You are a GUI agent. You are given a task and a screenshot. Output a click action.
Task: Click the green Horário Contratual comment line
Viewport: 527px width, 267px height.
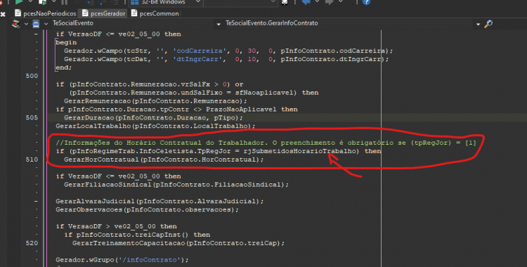(266, 143)
